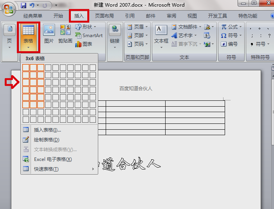Click the greyed-out Redo icon
Viewport: 274px width, 209px height.
(x=45, y=5)
